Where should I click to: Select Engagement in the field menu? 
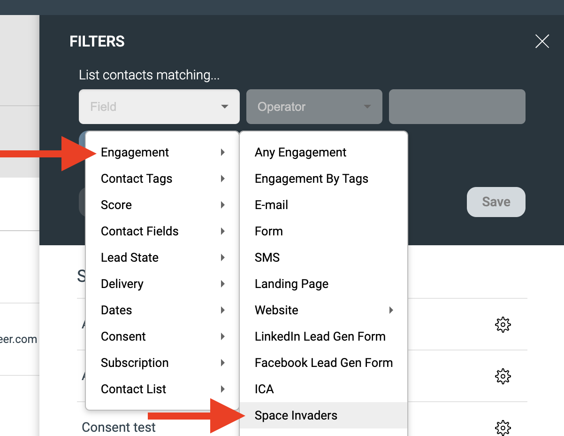(x=162, y=152)
